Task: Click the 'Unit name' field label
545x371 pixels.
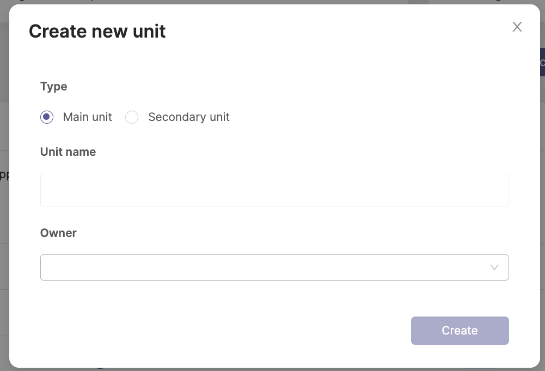Action: [x=68, y=152]
